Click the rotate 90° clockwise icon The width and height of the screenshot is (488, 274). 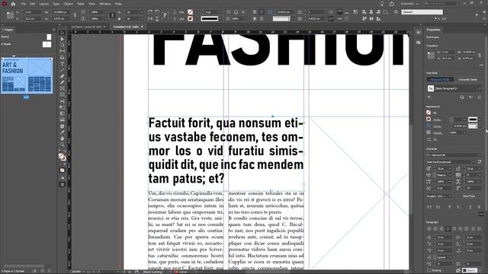pos(150,12)
